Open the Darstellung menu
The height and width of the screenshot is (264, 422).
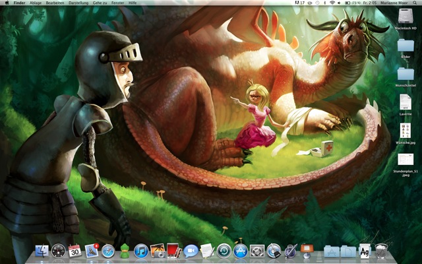(x=78, y=3)
